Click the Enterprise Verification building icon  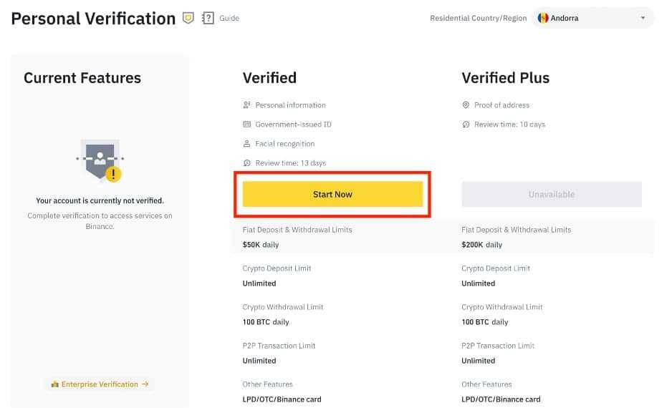[x=54, y=384]
